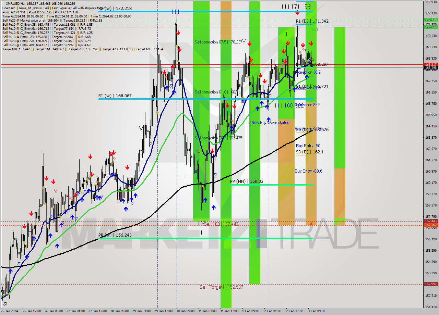Select the 'Sell 100 | 157.443' label
Screen dimensions: 439x315
pyautogui.click(x=221, y=224)
